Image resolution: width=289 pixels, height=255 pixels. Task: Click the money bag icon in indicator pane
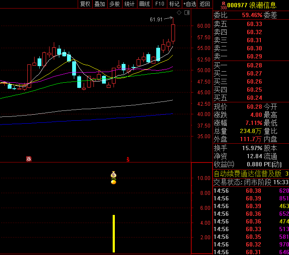(114, 174)
